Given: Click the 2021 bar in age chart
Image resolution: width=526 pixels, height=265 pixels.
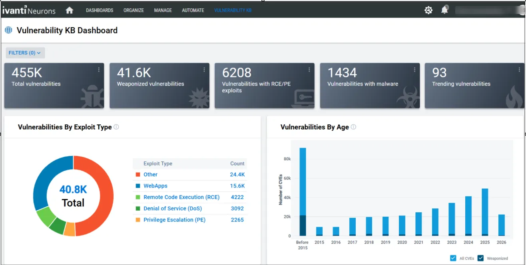Looking at the screenshot, I should 418,224.
